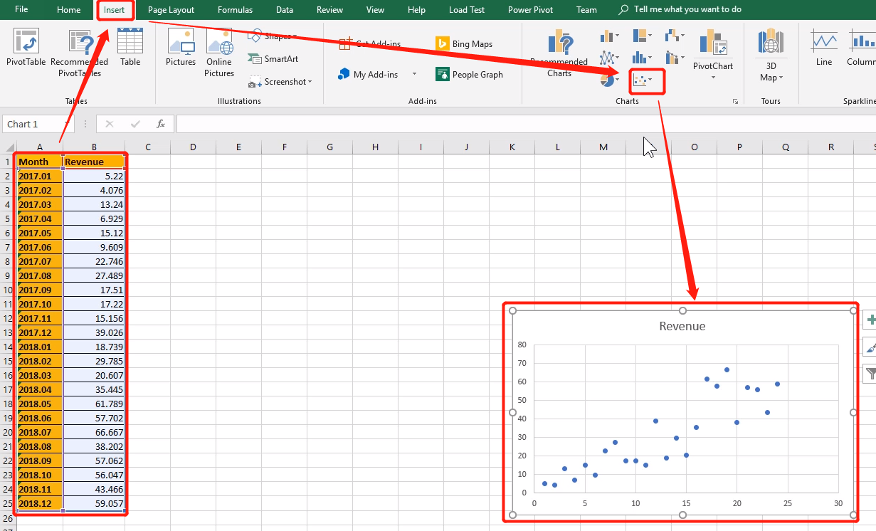Open the Name Box dropdown arrow
Screen dimensions: 876x531
69,124
